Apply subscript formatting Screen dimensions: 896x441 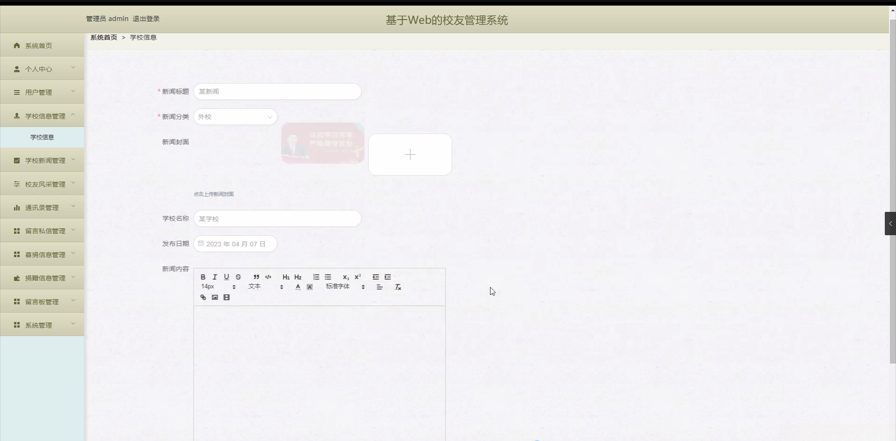[346, 277]
